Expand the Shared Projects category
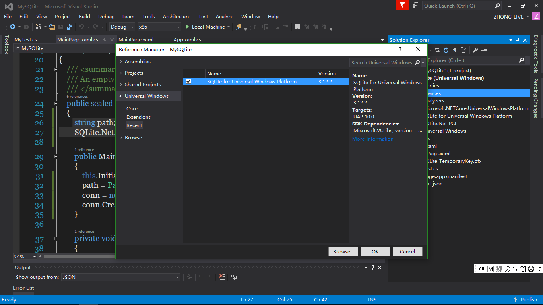This screenshot has width=543, height=305. [121, 85]
